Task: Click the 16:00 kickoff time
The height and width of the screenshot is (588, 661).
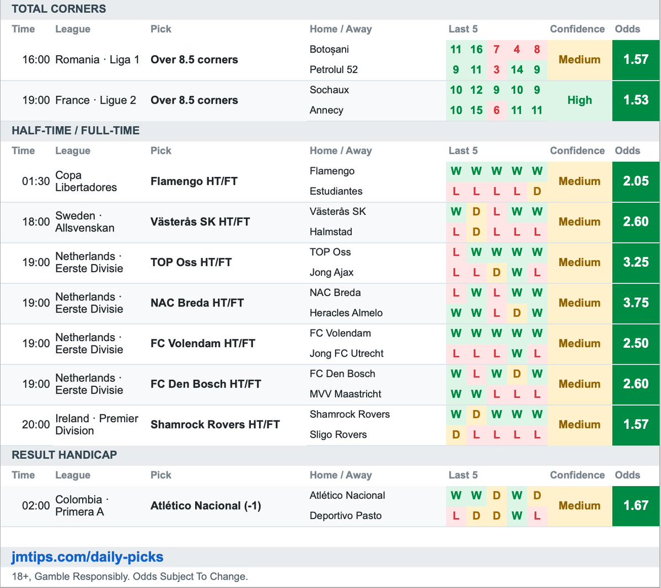Action: (x=36, y=60)
